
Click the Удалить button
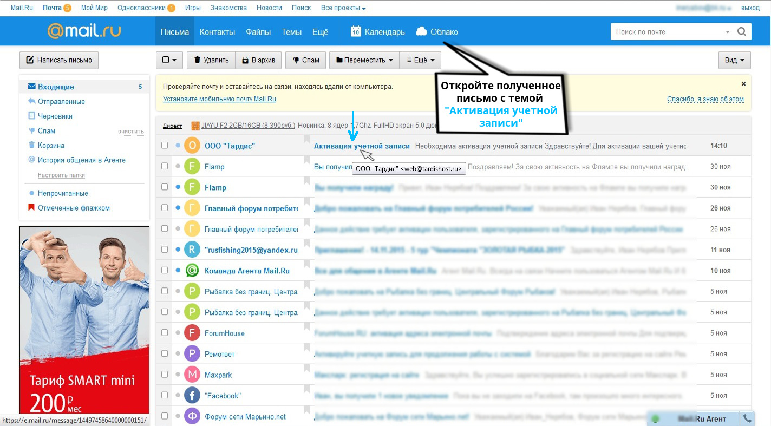211,60
